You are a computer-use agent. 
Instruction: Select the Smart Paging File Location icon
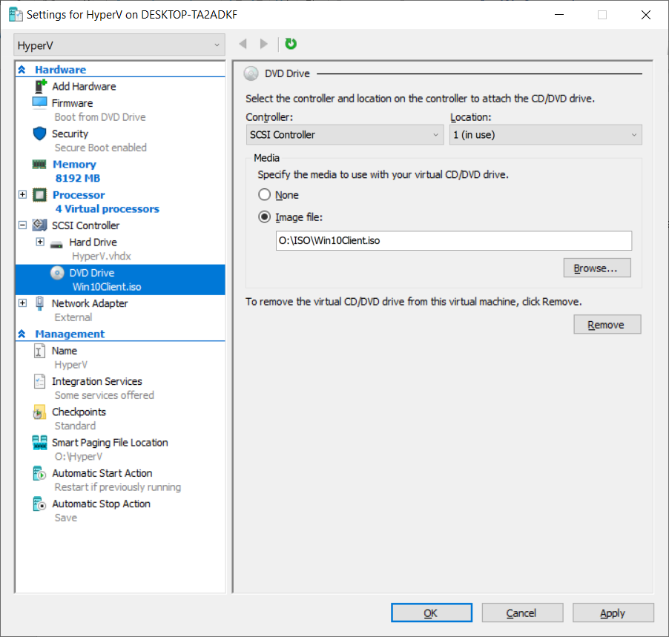point(40,443)
